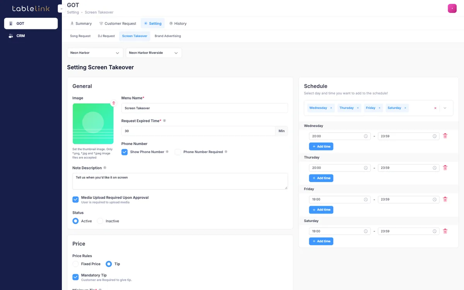Show info icon beside Phone Number Required
The height and width of the screenshot is (290, 464).
(226, 152)
